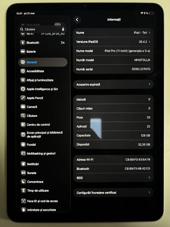Open Face ID și cod de acces icon
Image resolution: width=170 pixels, height=227 pixels.
coord(24,201)
